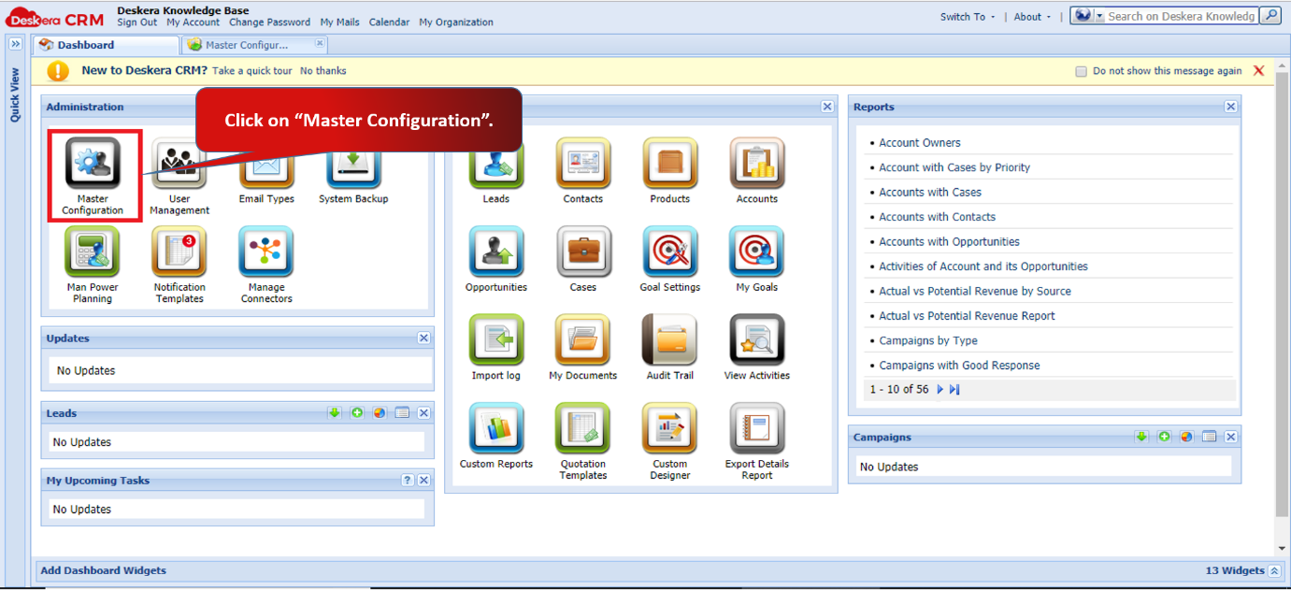1291x590 pixels.
Task: Open Goal Settings
Action: point(670,253)
